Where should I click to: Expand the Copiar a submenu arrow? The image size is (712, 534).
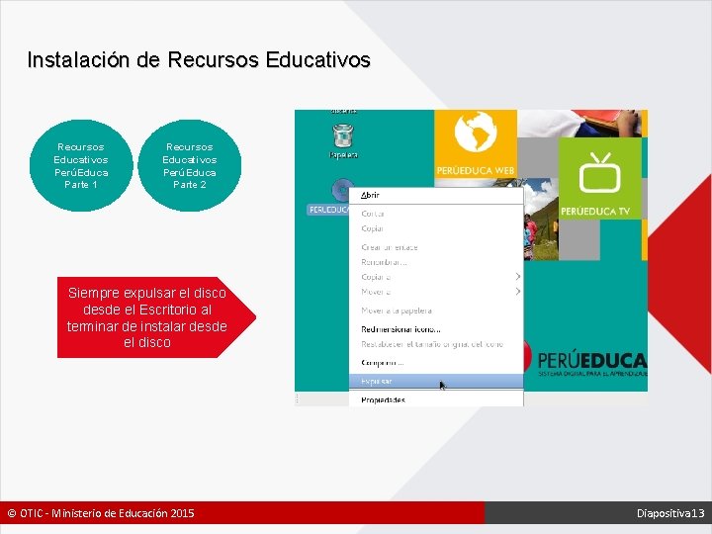click(517, 277)
